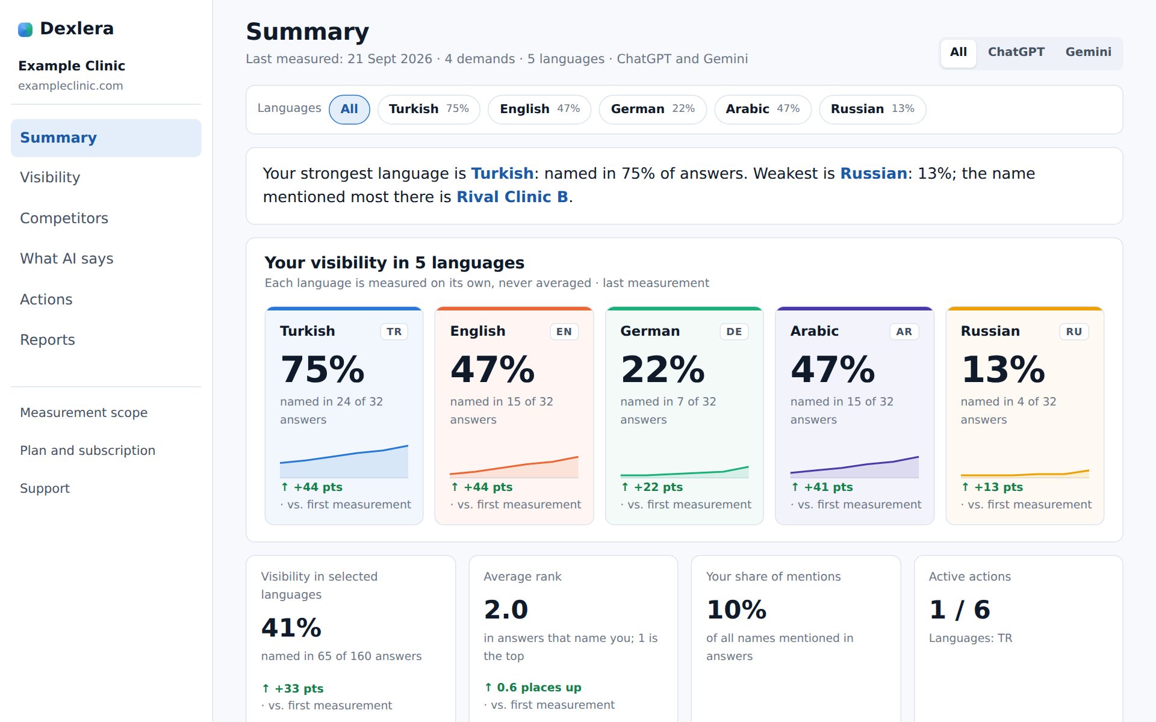Click the +13 pts Russian trend
Image resolution: width=1156 pixels, height=722 pixels.
(992, 487)
